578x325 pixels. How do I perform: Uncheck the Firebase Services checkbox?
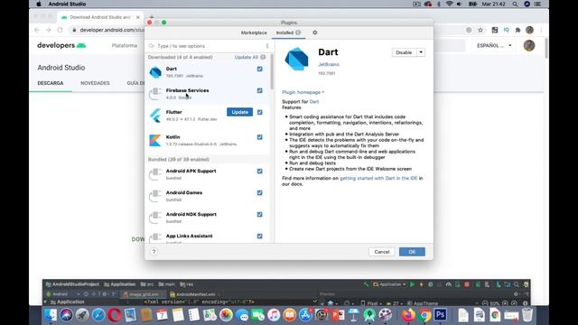pos(260,90)
